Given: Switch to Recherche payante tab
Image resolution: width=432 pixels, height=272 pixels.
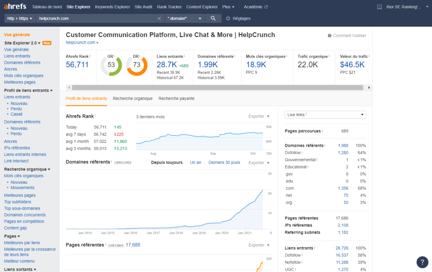Looking at the screenshot, I should point(176,99).
